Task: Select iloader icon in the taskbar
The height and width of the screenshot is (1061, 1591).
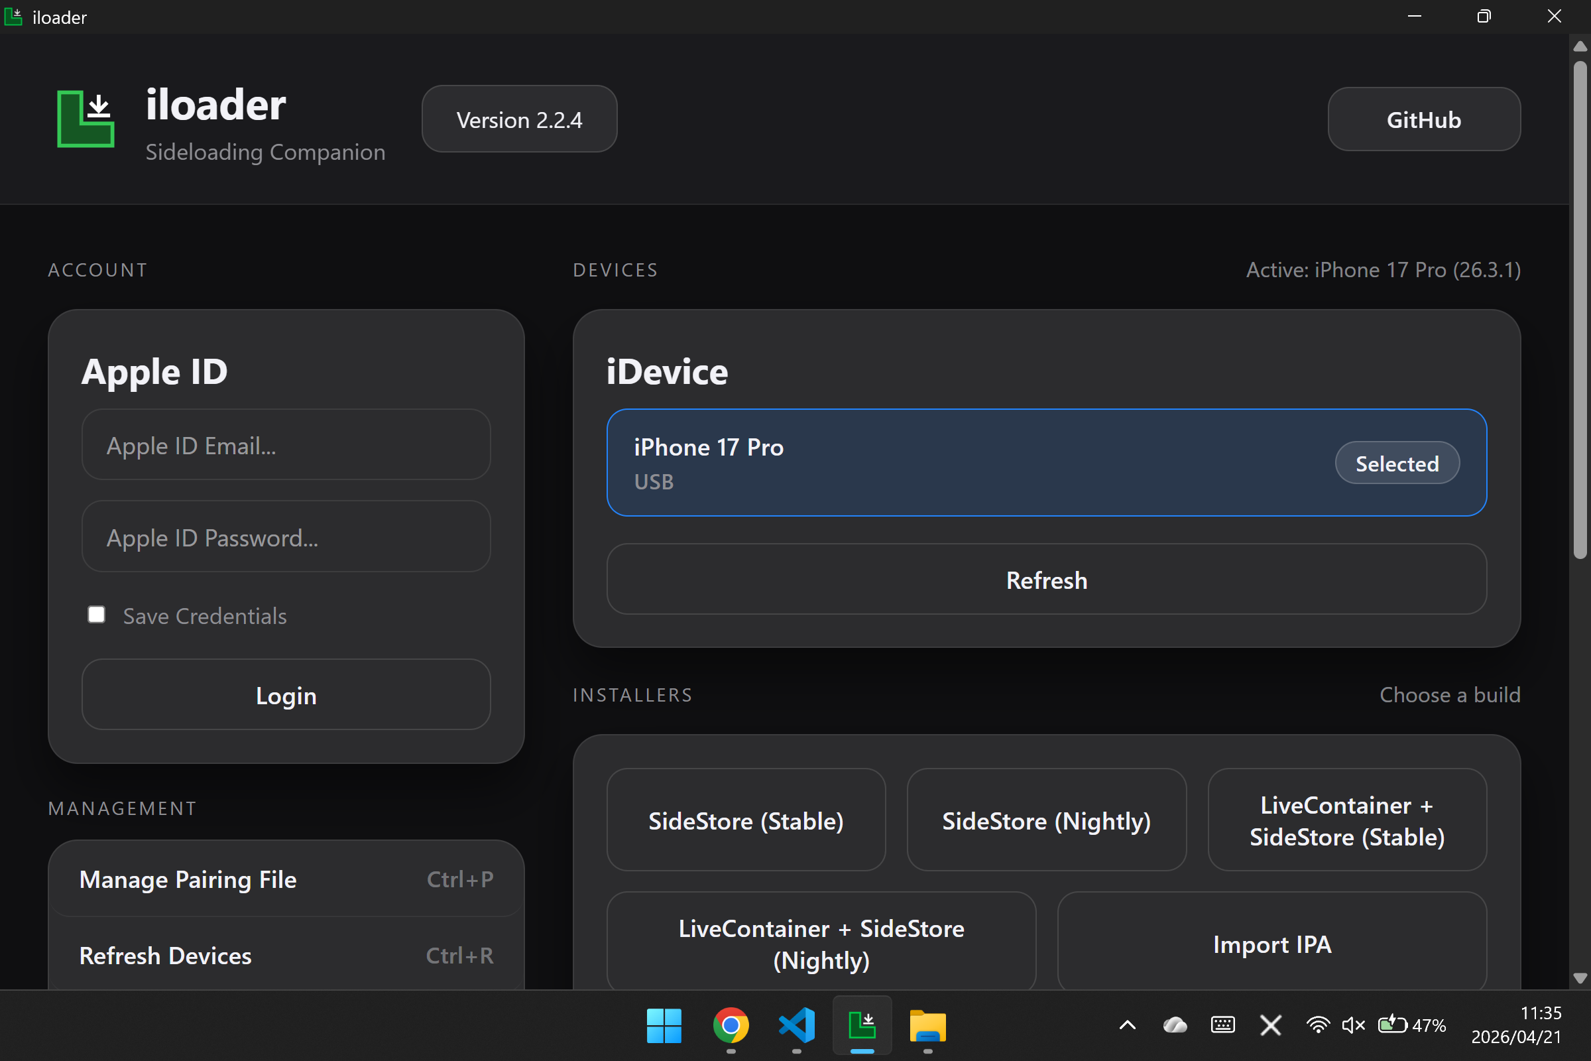Action: [x=862, y=1026]
